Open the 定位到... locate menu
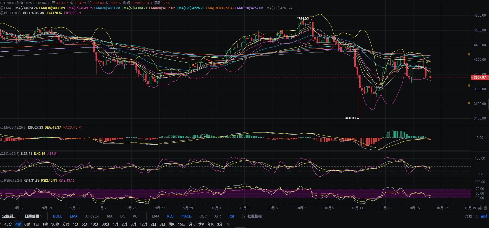Viewport: 489px width, 228px height. coord(9,216)
